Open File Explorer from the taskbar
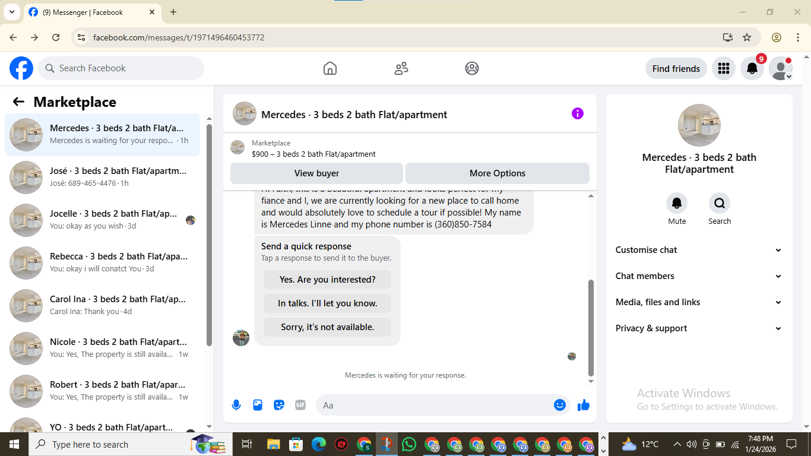The image size is (811, 456). pyautogui.click(x=273, y=444)
